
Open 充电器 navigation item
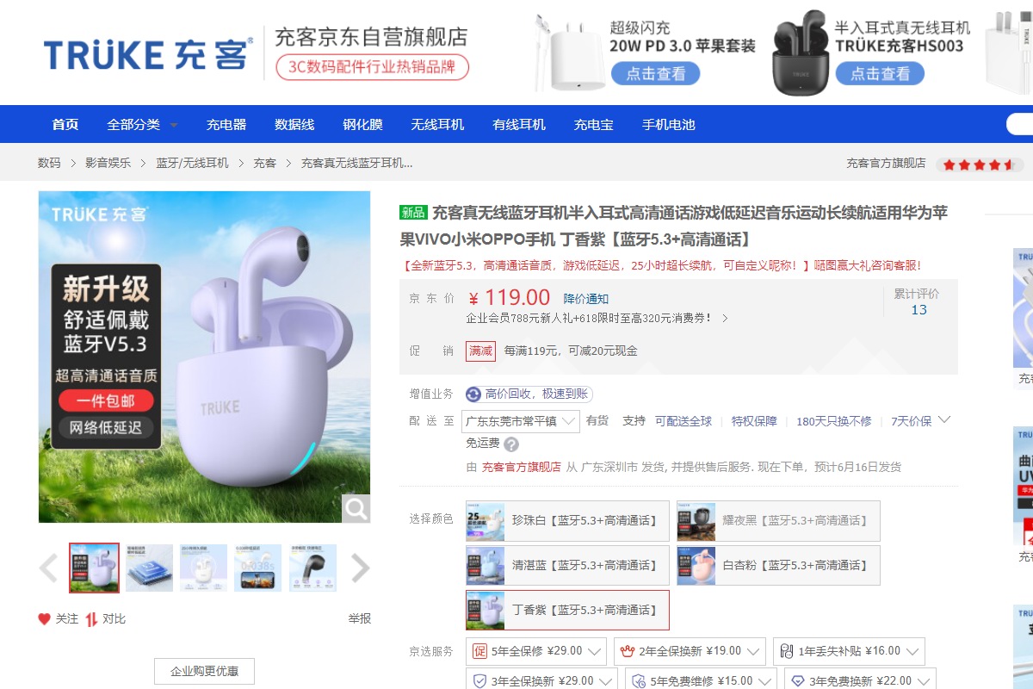[x=226, y=124]
